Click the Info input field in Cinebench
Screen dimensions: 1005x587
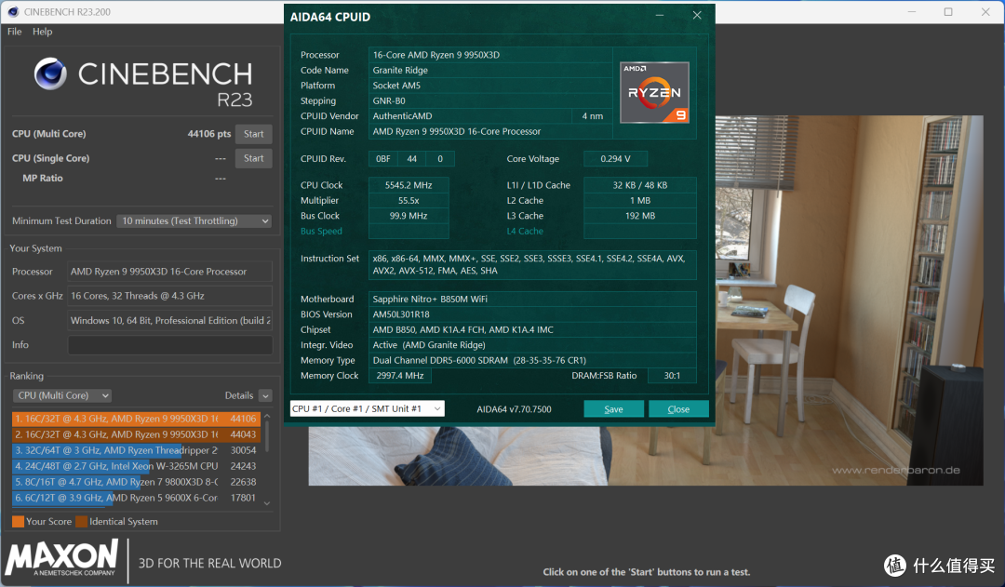pos(170,345)
